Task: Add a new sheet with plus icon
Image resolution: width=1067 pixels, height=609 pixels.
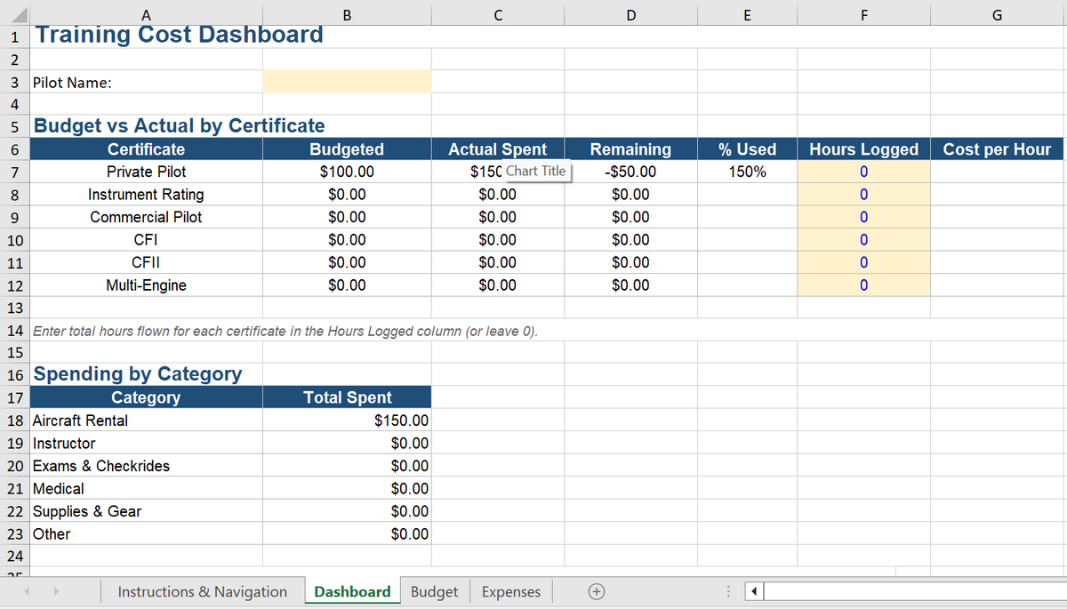Action: tap(598, 591)
